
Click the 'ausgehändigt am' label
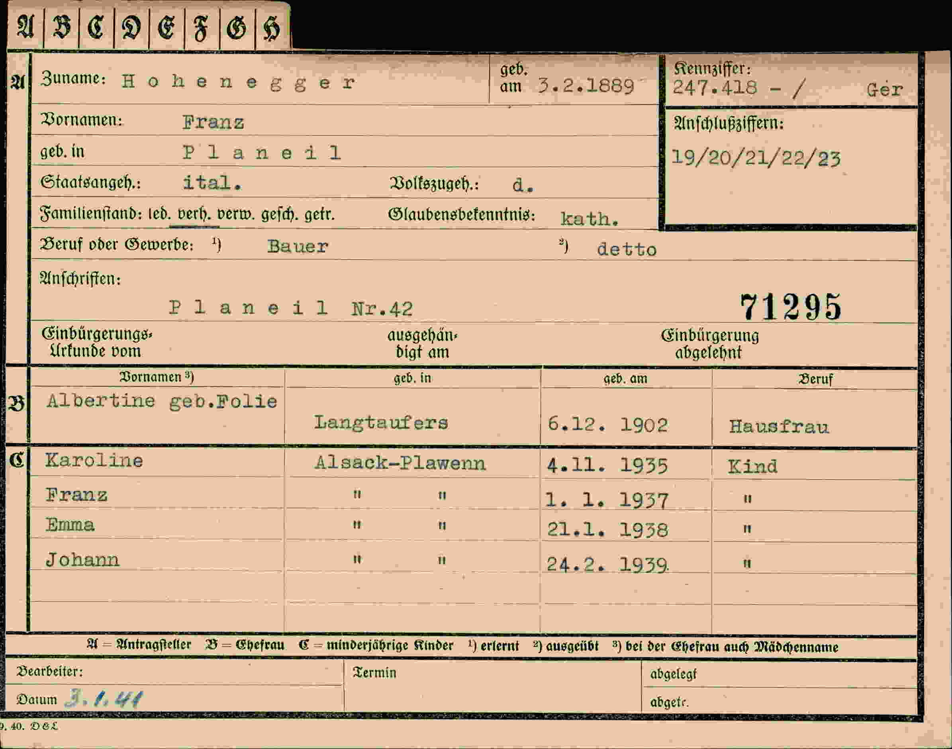(422, 343)
